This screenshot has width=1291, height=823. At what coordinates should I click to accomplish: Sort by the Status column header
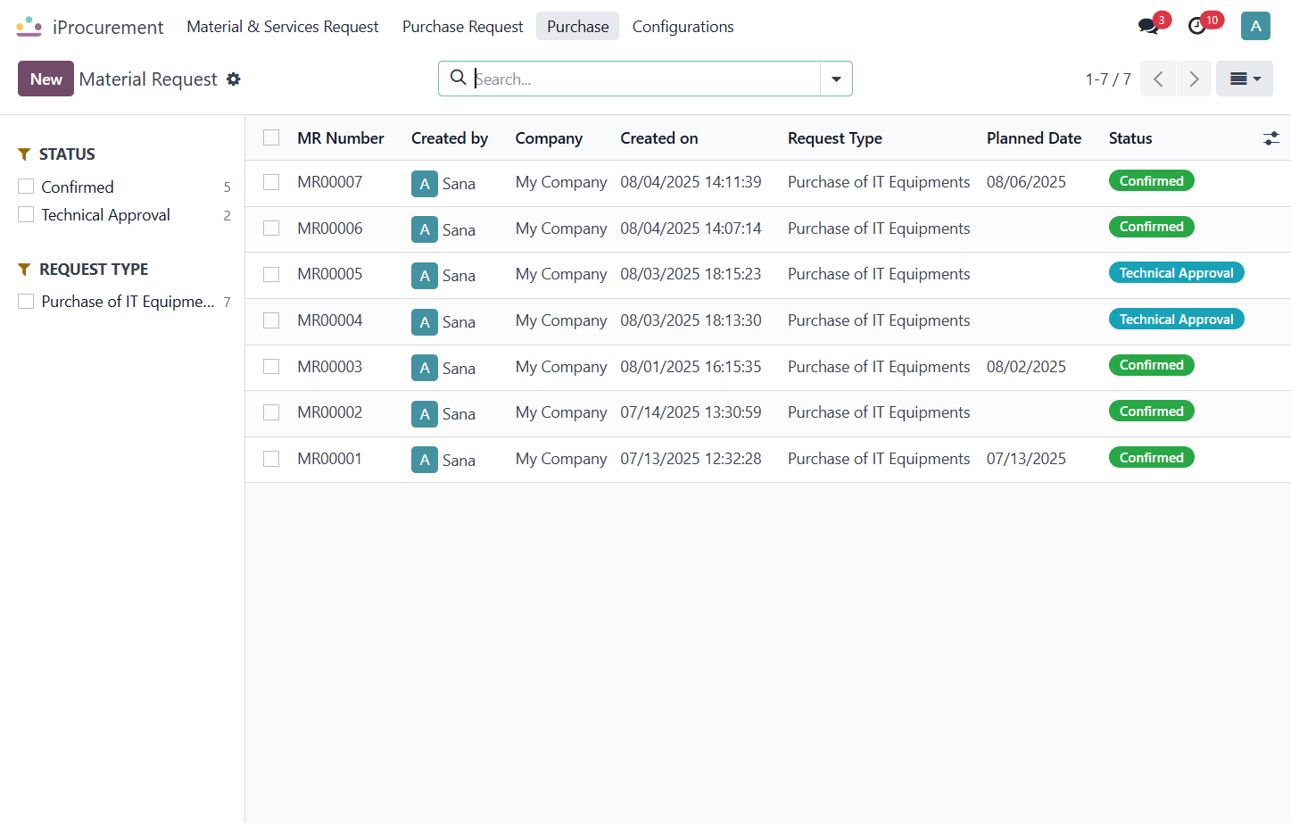pyautogui.click(x=1130, y=138)
